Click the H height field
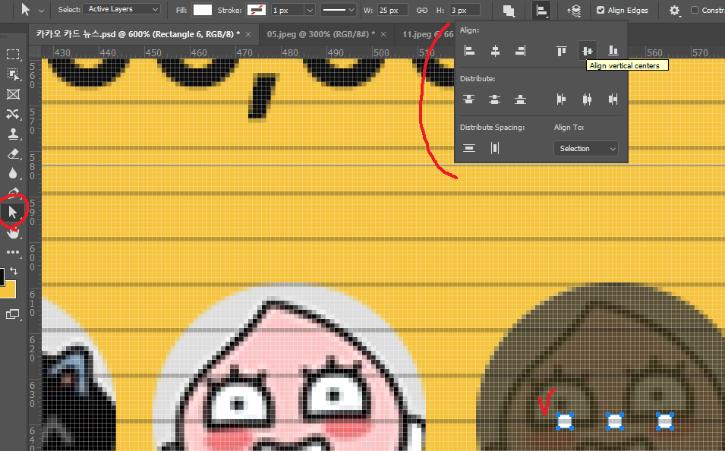 (x=464, y=10)
